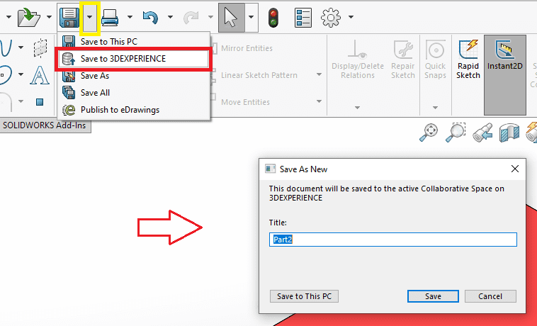Click the Point sketch tool icon
The width and height of the screenshot is (537, 326).
tap(40, 102)
